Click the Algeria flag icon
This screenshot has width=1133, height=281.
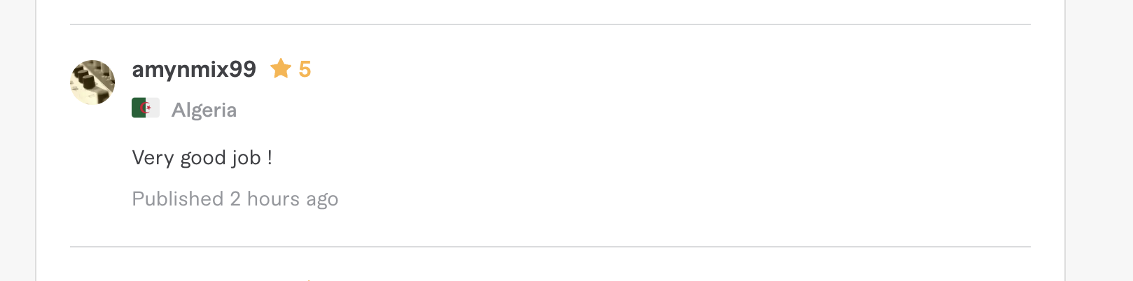[x=146, y=108]
